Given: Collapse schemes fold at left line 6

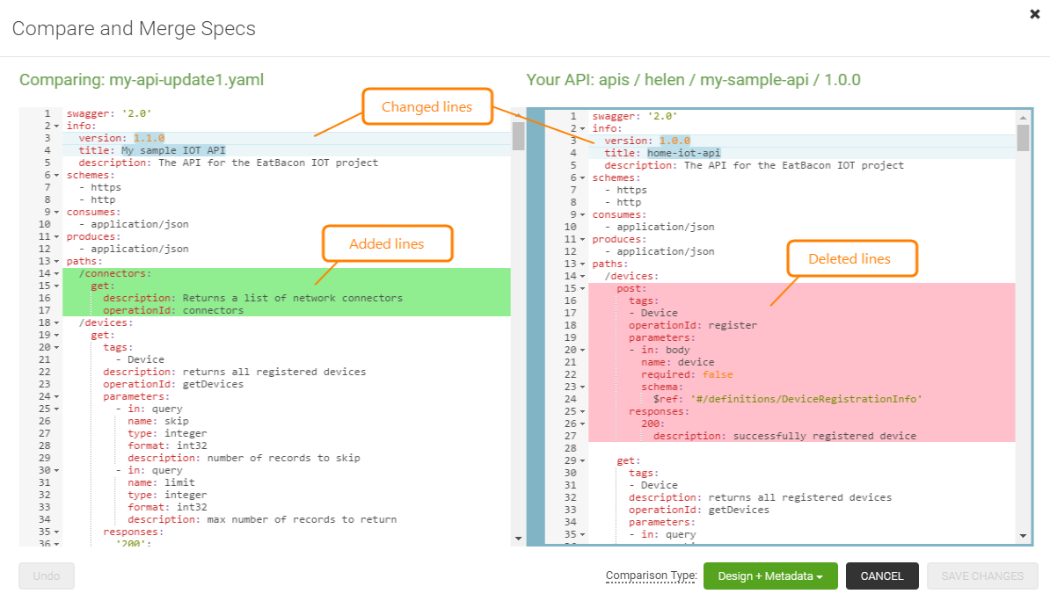Looking at the screenshot, I should click(x=56, y=176).
